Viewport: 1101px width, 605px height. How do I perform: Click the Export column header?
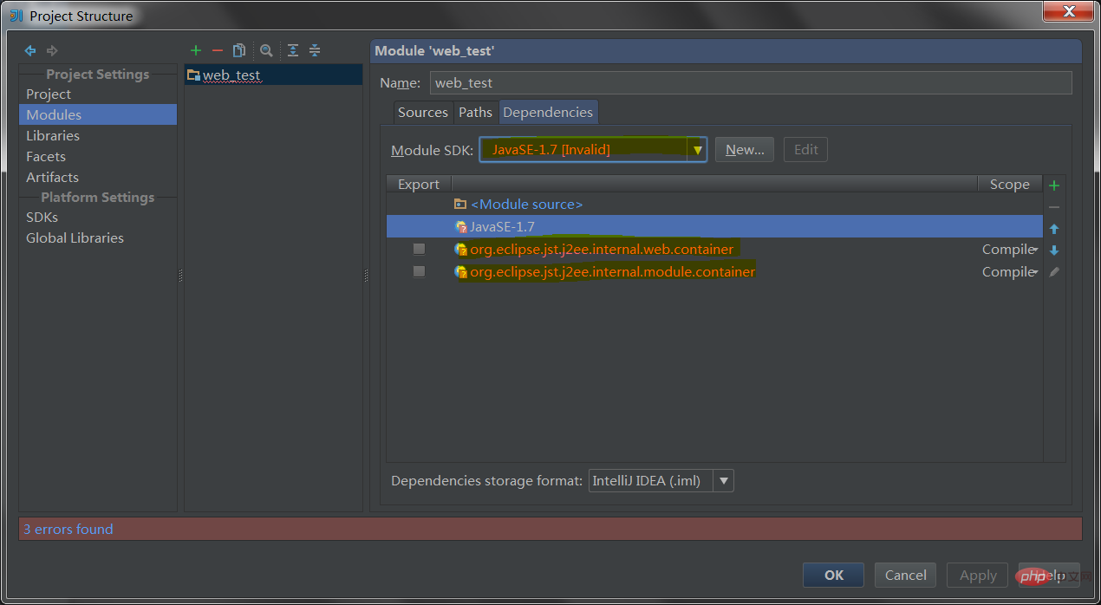(x=419, y=185)
